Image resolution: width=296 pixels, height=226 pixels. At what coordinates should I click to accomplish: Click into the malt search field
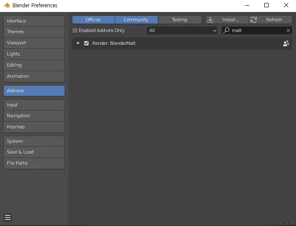257,30
